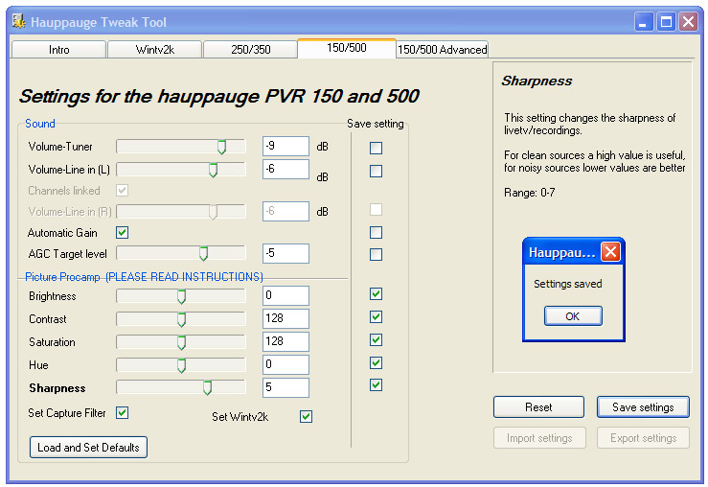Toggle the Set Capture Filter checkbox

coord(123,412)
